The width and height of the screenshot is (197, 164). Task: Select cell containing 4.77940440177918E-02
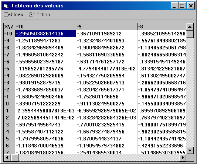106,69
